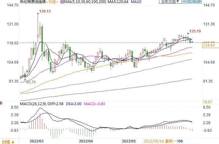Click the 118.83 current price tag
Screen dimensions: 219x144
208,45
